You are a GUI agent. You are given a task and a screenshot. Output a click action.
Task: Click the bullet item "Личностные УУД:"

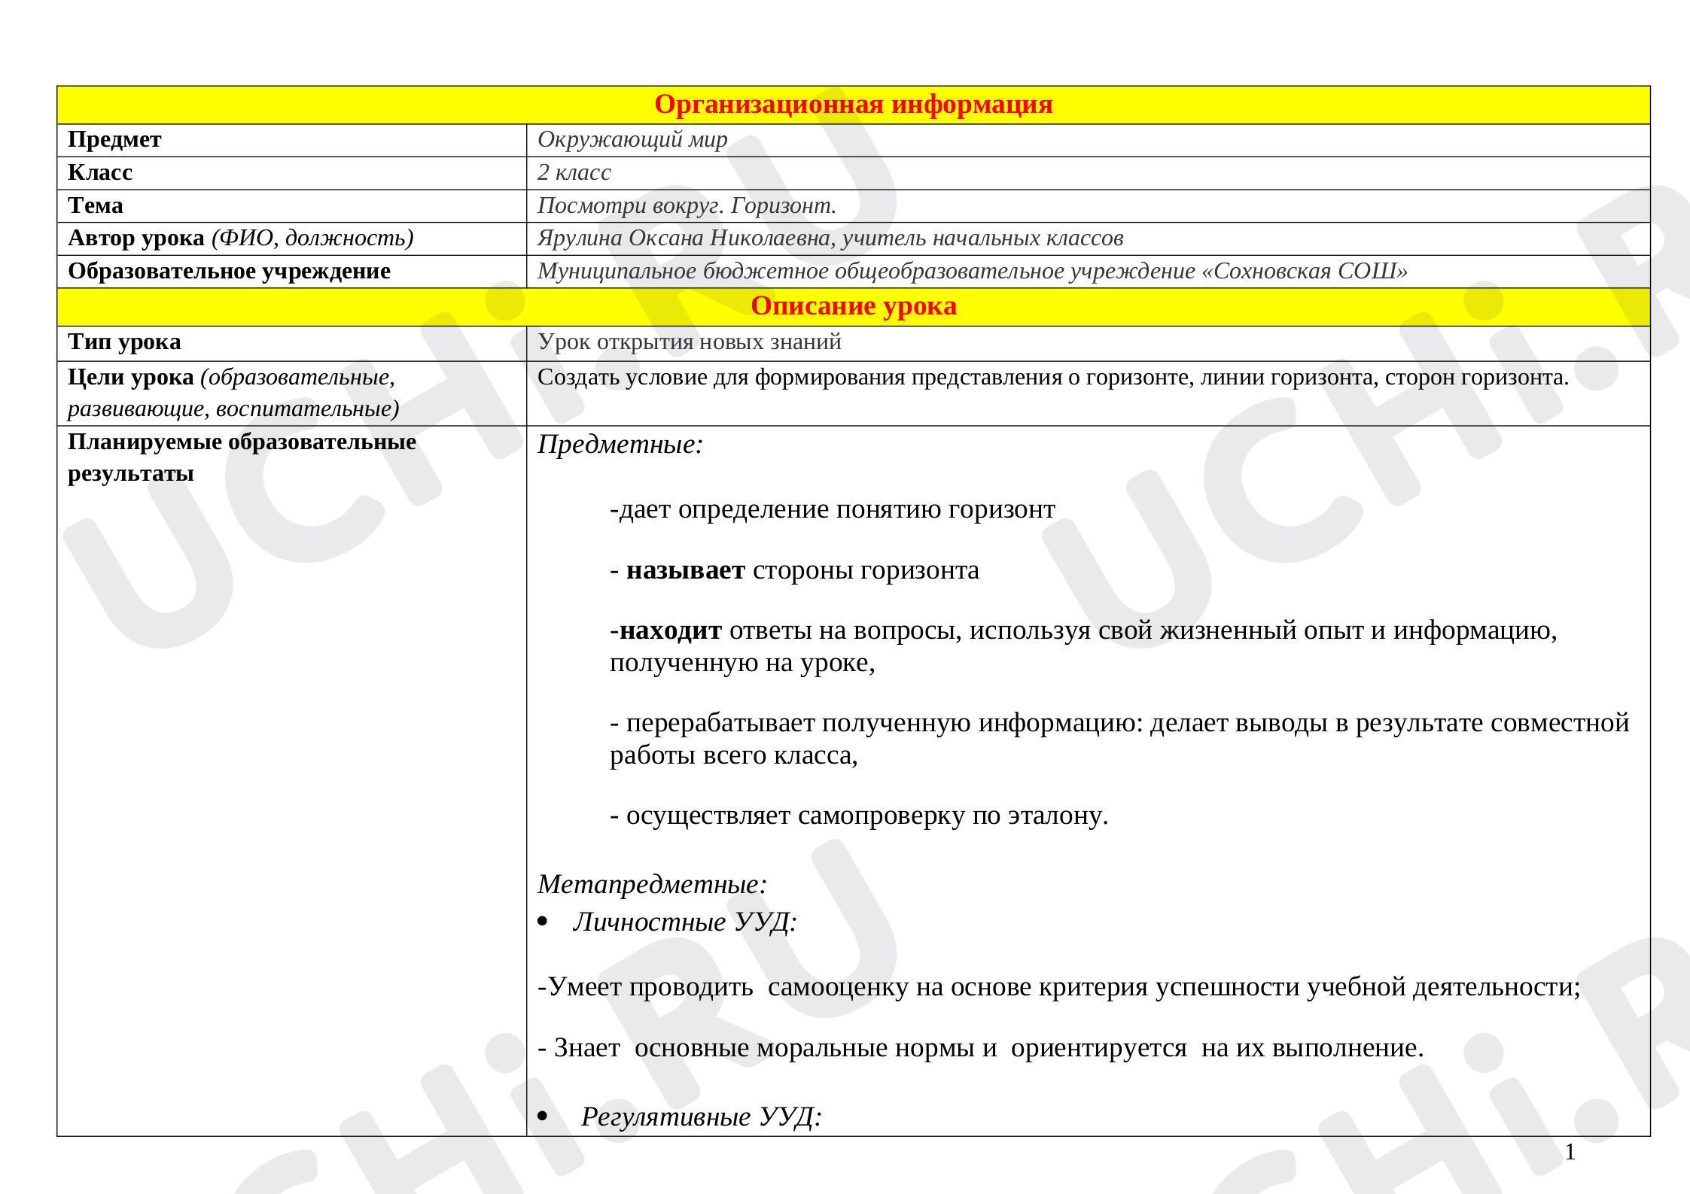coord(685,922)
